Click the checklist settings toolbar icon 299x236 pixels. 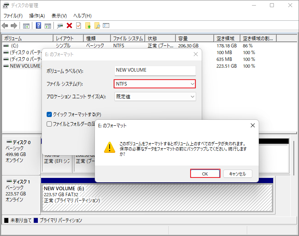click(106, 25)
